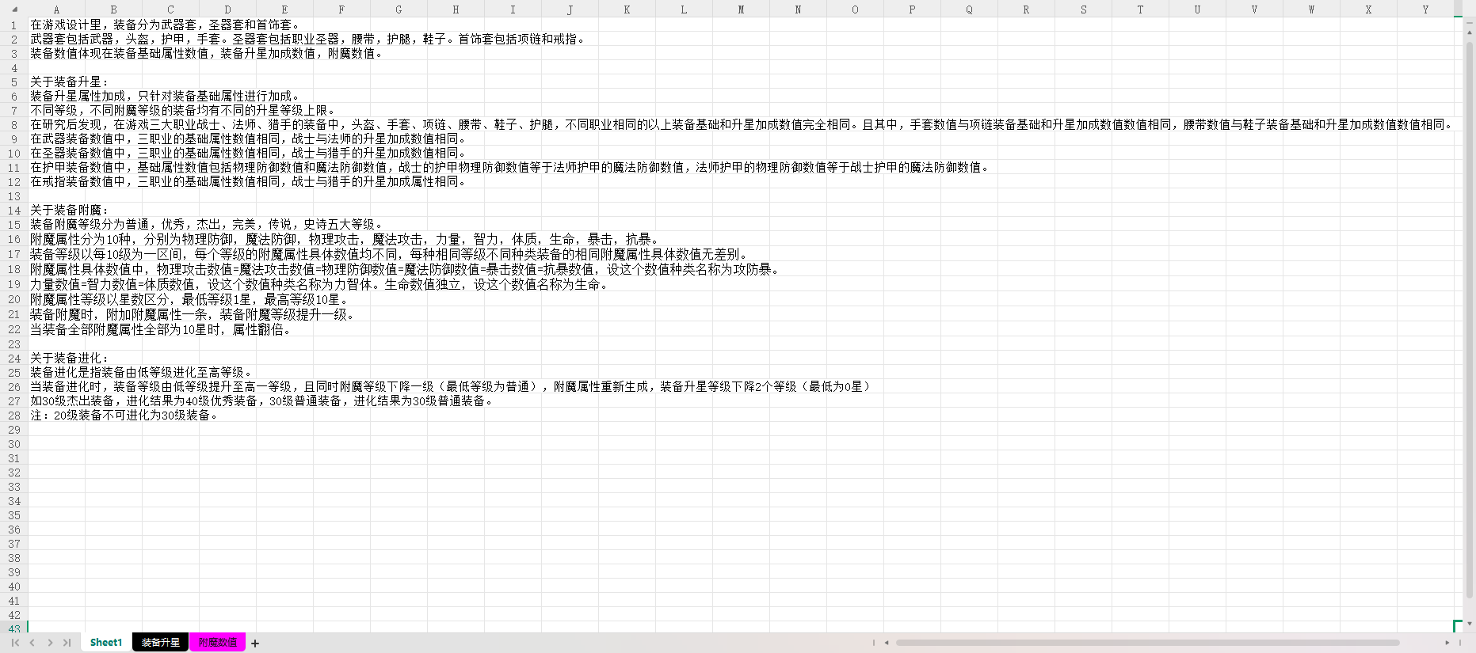Click select-all corner triangle
Image resolution: width=1476 pixels, height=653 pixels.
(14, 9)
